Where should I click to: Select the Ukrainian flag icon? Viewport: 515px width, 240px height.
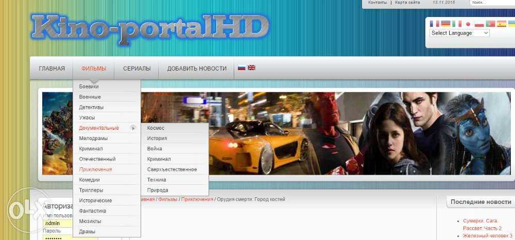(x=512, y=24)
